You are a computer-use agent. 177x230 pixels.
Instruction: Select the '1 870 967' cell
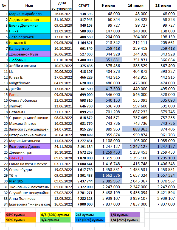point(163,181)
